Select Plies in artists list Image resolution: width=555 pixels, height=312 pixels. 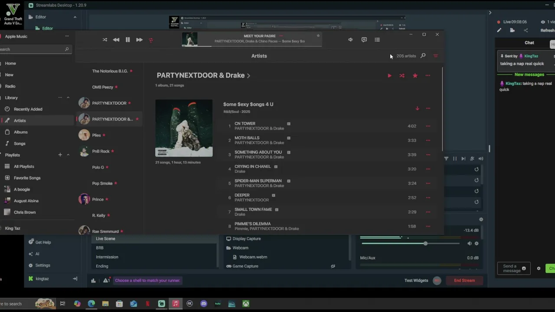[x=96, y=135]
